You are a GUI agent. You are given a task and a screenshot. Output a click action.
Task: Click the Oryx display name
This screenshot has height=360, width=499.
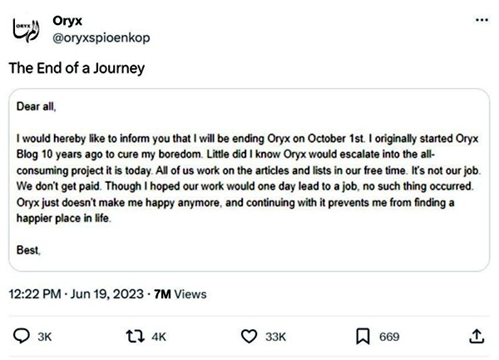67,22
